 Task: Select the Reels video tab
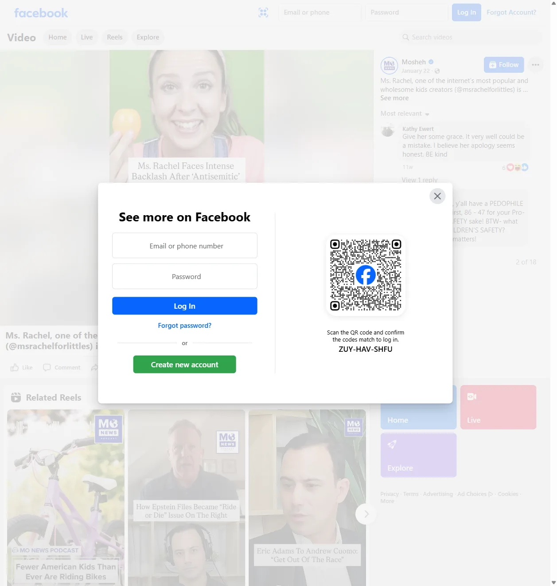click(115, 37)
